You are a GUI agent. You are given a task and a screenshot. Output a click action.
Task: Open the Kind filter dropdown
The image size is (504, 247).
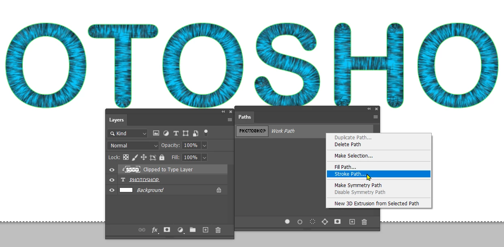128,133
